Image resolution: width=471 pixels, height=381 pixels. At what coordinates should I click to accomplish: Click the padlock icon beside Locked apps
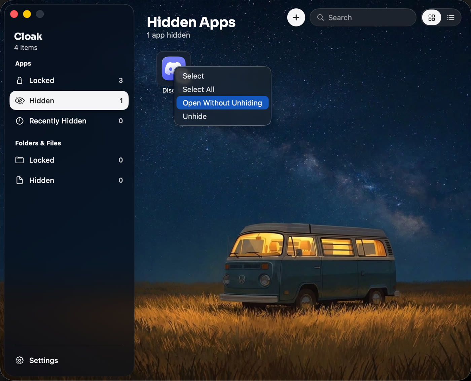tap(20, 80)
